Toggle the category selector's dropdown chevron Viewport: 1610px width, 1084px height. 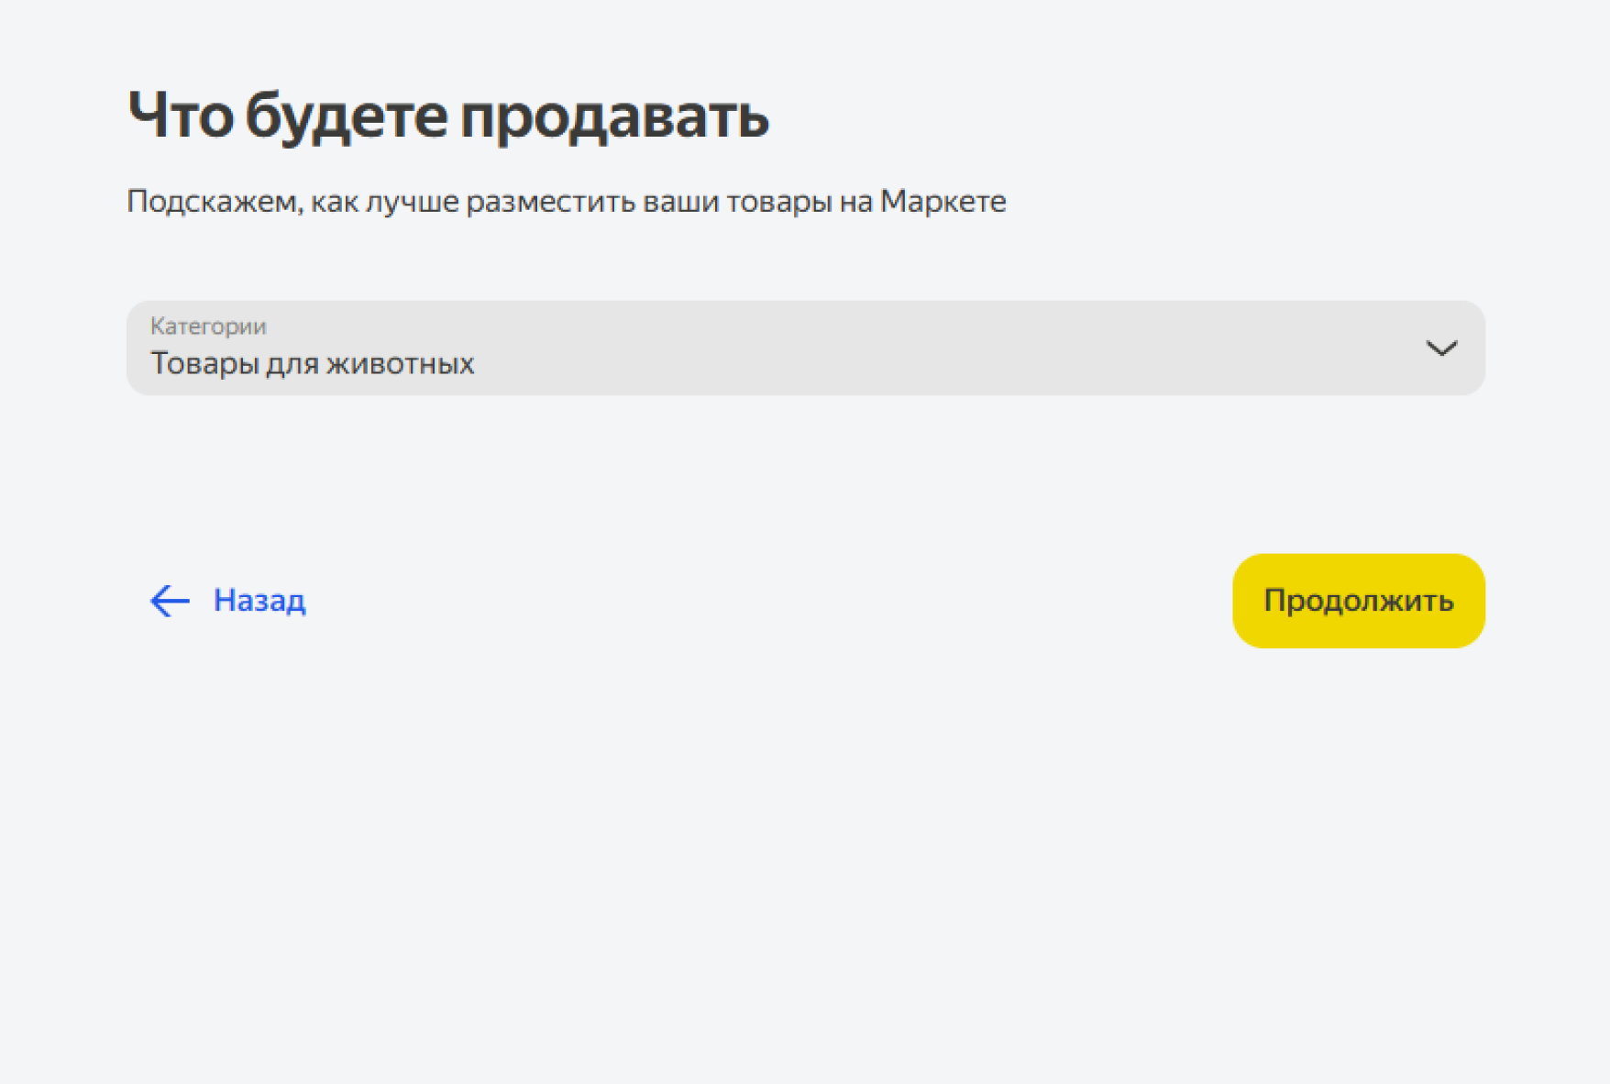tap(1441, 348)
